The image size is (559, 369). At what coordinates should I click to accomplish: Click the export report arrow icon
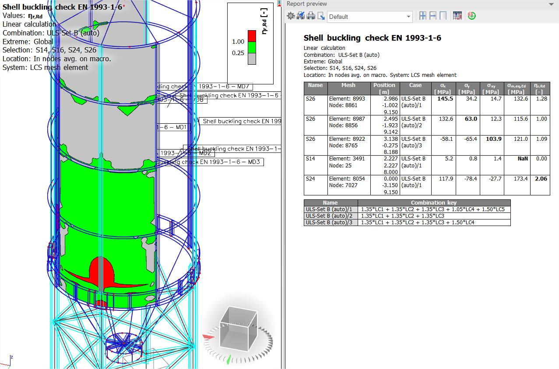tap(321, 16)
